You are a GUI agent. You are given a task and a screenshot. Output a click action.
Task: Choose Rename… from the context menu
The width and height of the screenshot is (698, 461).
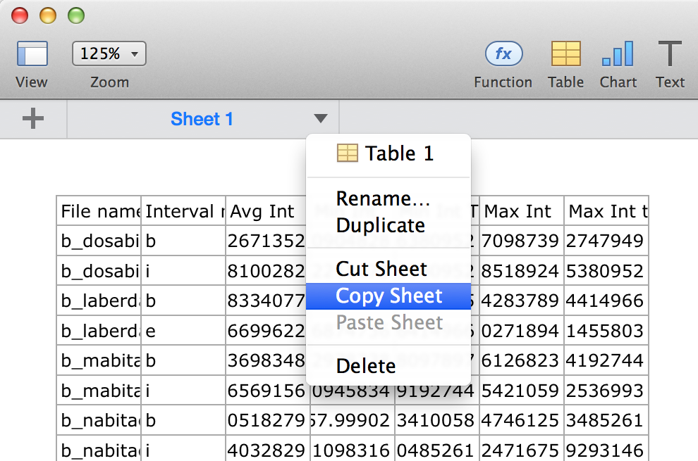coord(383,198)
